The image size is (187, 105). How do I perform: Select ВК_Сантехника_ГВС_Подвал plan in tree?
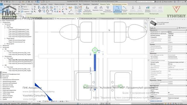click(x=20, y=55)
